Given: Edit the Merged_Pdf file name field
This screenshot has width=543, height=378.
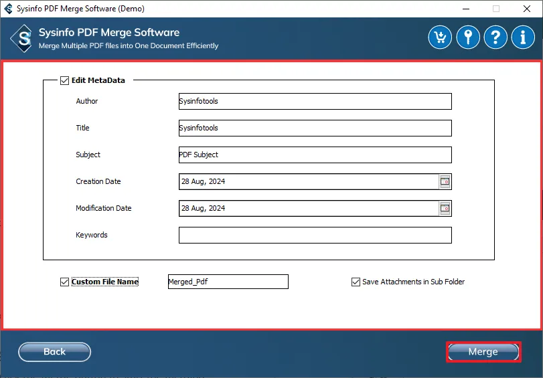Looking at the screenshot, I should coord(228,282).
